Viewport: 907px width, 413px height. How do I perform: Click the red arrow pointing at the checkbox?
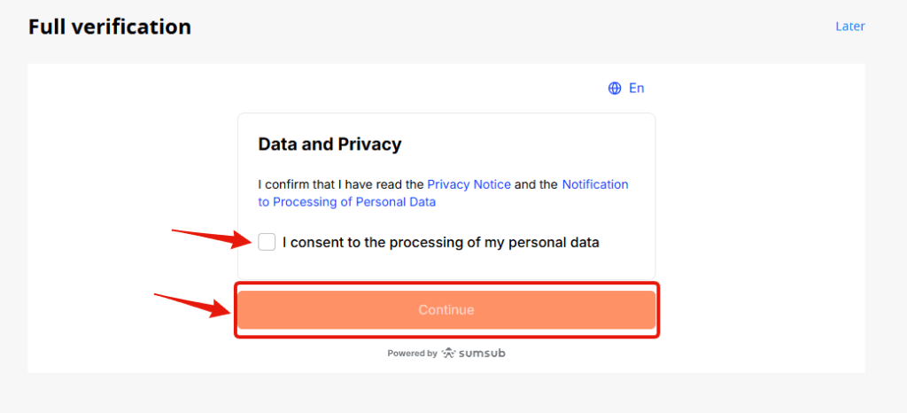pyautogui.click(x=212, y=236)
